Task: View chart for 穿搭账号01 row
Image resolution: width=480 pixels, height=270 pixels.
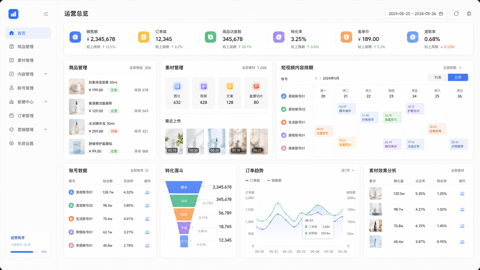Action: pos(147,232)
